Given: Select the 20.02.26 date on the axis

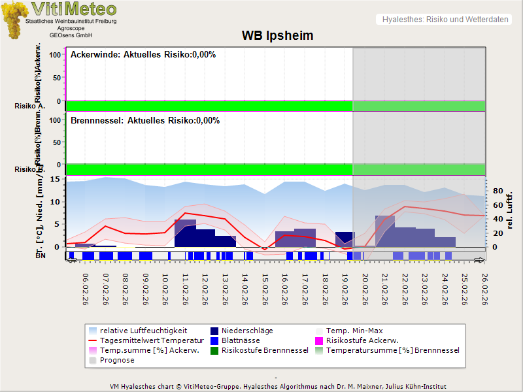Looking at the screenshot, I should point(365,288).
